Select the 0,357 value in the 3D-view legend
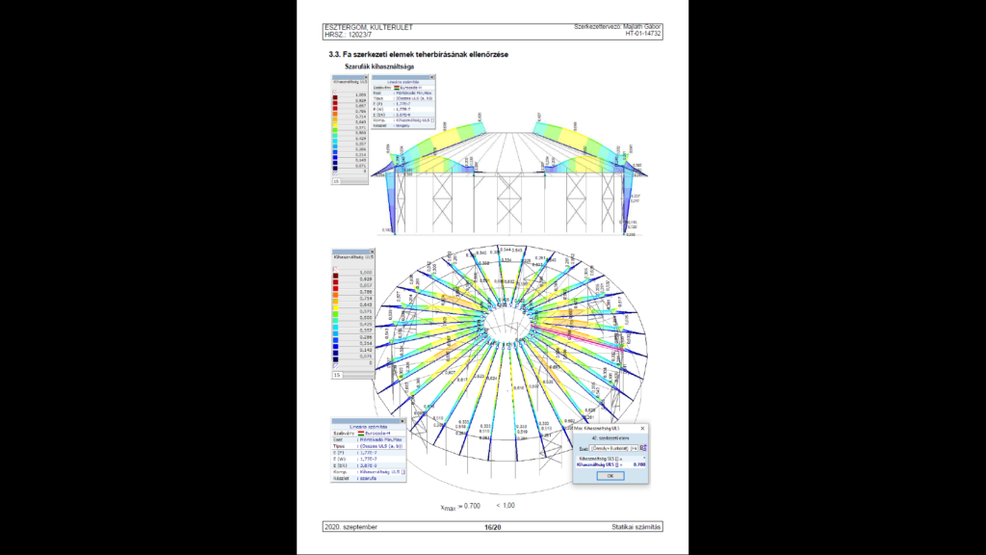This screenshot has width=986, height=555. 365,330
